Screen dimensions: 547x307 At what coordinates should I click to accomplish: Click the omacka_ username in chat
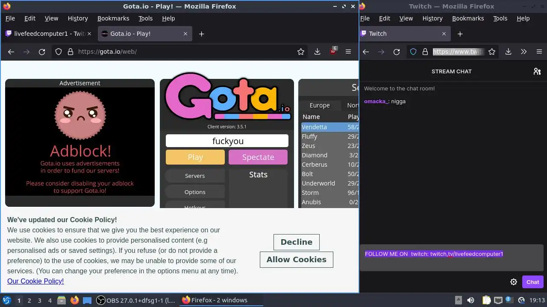click(x=376, y=101)
